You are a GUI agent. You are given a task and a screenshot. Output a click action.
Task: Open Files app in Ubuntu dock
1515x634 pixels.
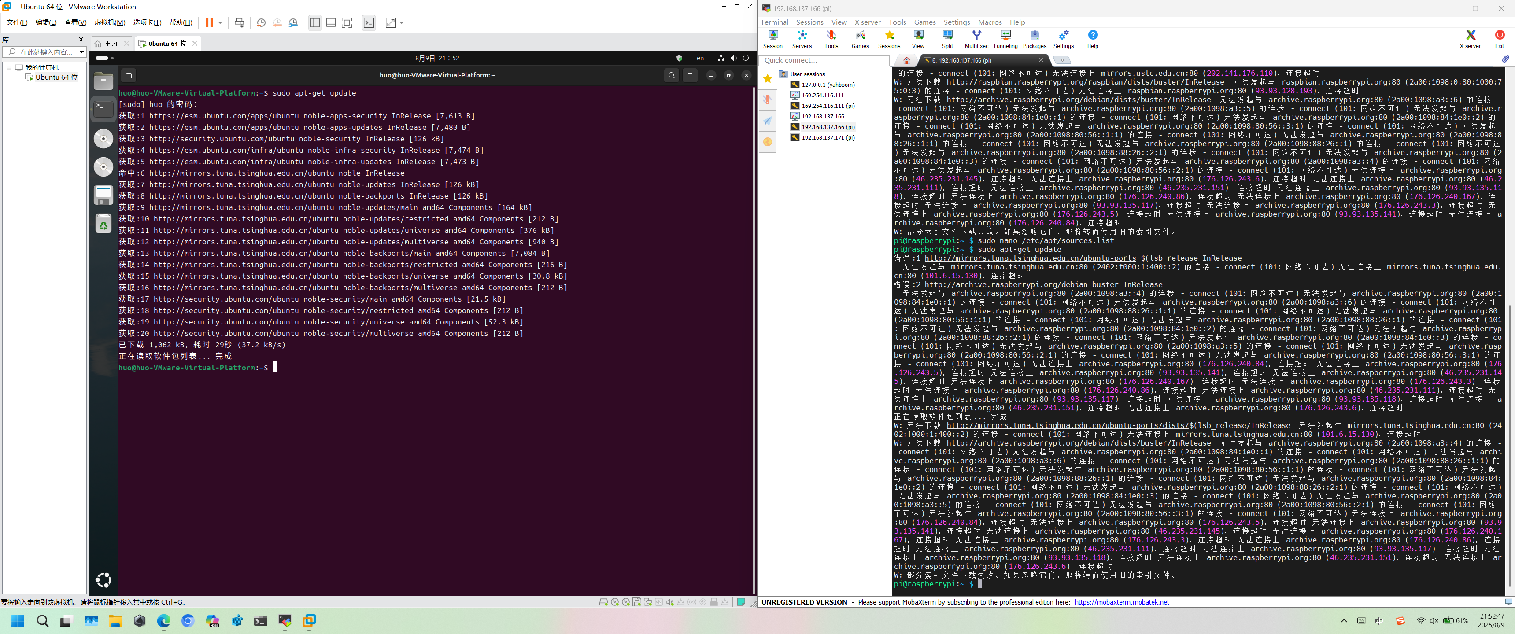tap(103, 81)
